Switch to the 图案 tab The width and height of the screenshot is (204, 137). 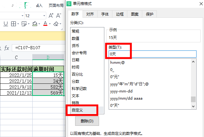tap(135, 14)
